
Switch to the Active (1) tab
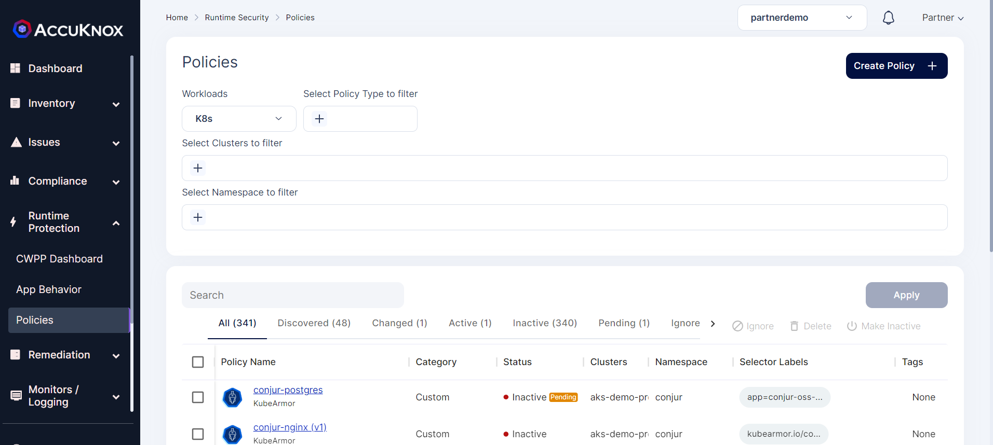[x=470, y=323]
